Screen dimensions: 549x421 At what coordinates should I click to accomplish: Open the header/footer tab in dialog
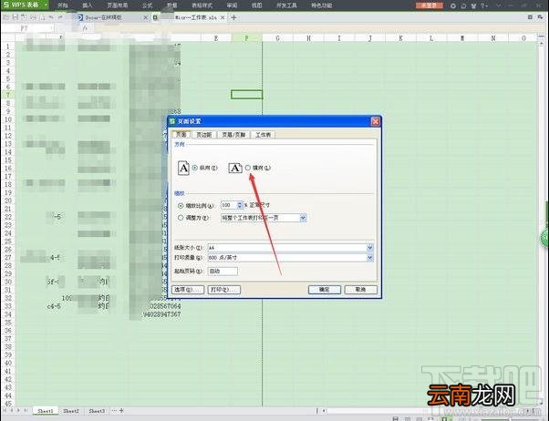click(x=233, y=135)
